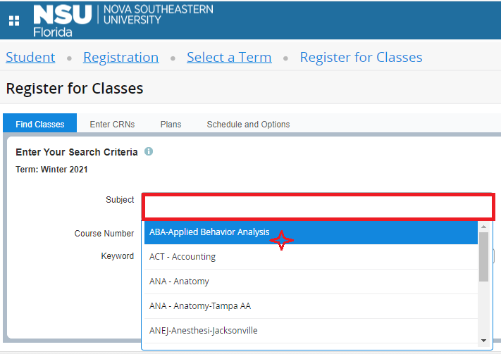Screen dimensions: 501x354
Task: Click the Keyword label
Action: 117,256
